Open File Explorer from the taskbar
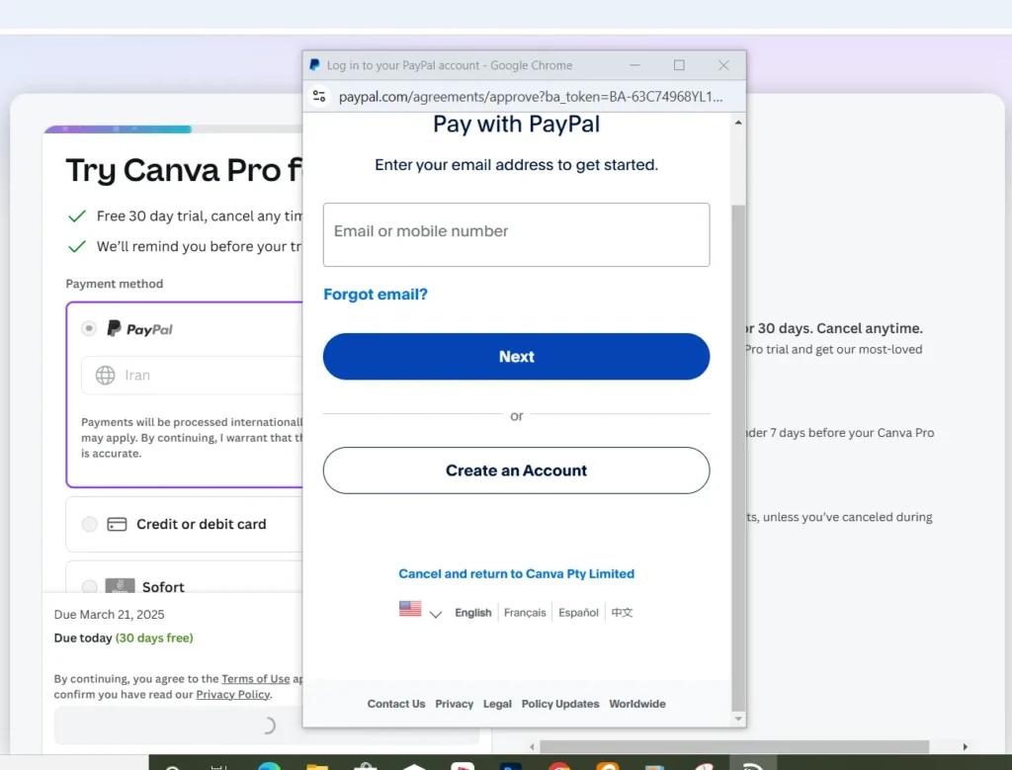 [x=317, y=766]
